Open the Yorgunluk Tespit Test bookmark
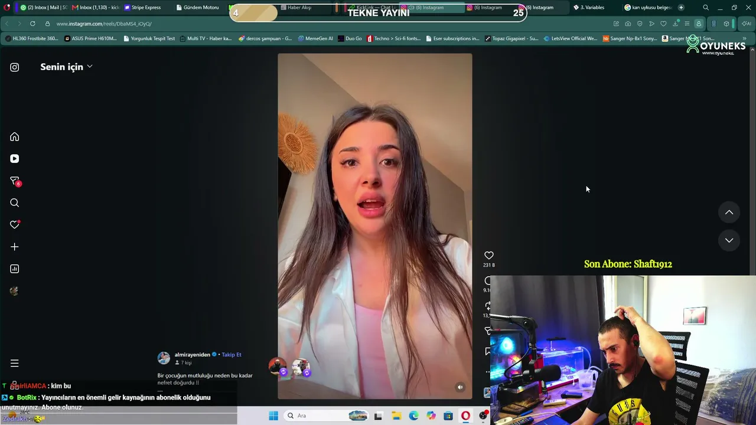 pos(149,38)
